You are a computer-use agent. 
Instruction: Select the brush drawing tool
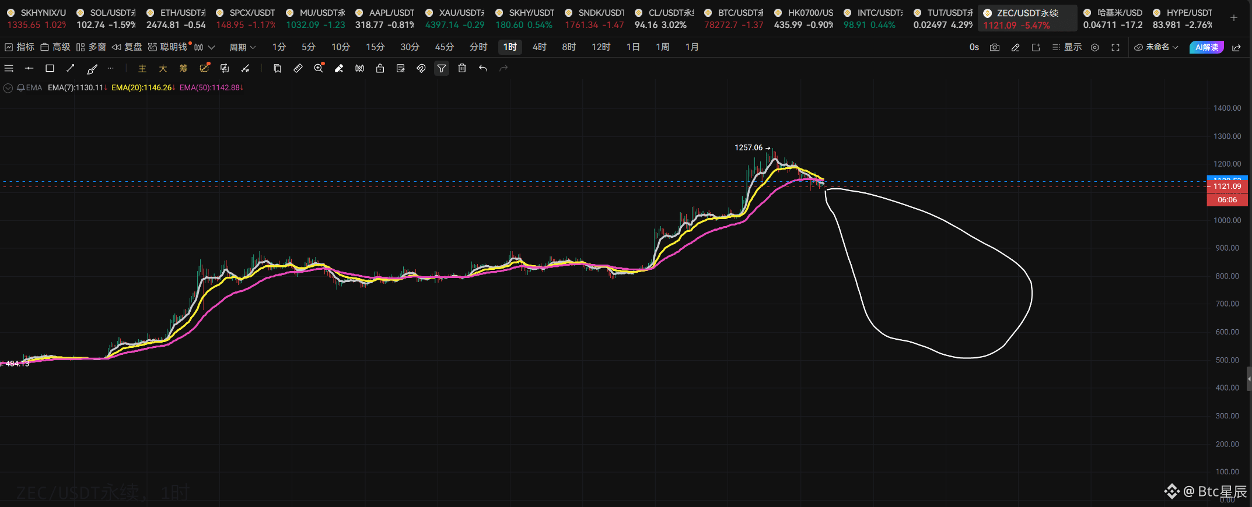92,69
